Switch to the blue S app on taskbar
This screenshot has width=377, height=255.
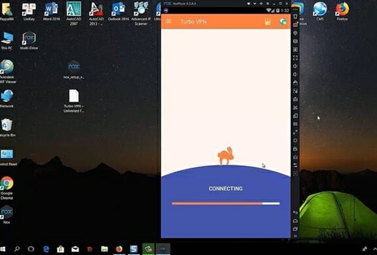[x=133, y=249]
